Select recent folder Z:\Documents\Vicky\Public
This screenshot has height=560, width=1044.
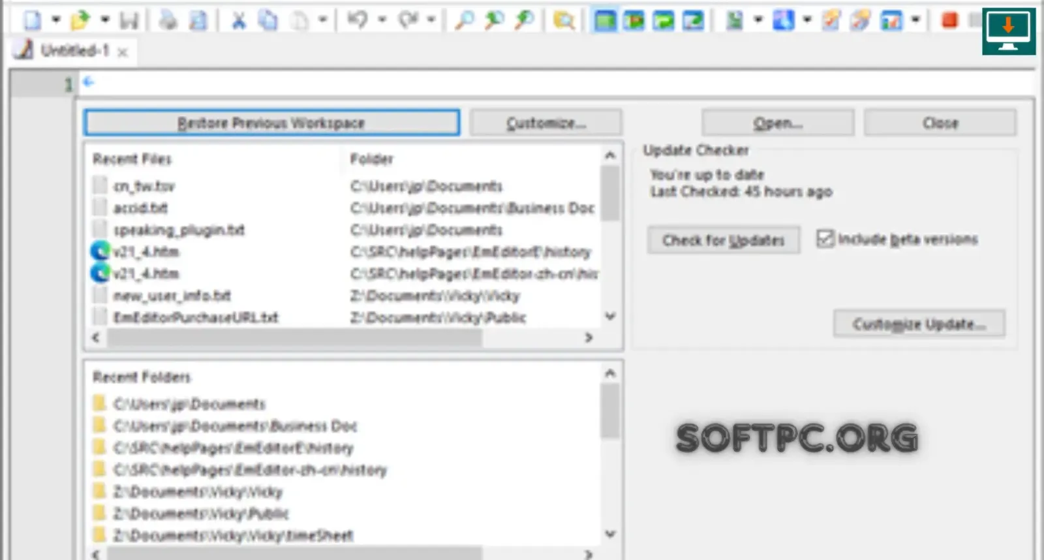pyautogui.click(x=201, y=514)
